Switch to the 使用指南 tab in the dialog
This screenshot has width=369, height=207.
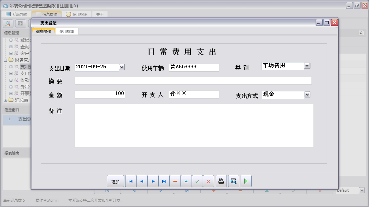68,31
